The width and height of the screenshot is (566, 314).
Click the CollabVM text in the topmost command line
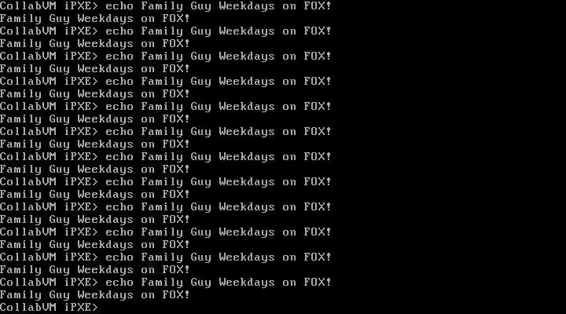pos(28,6)
